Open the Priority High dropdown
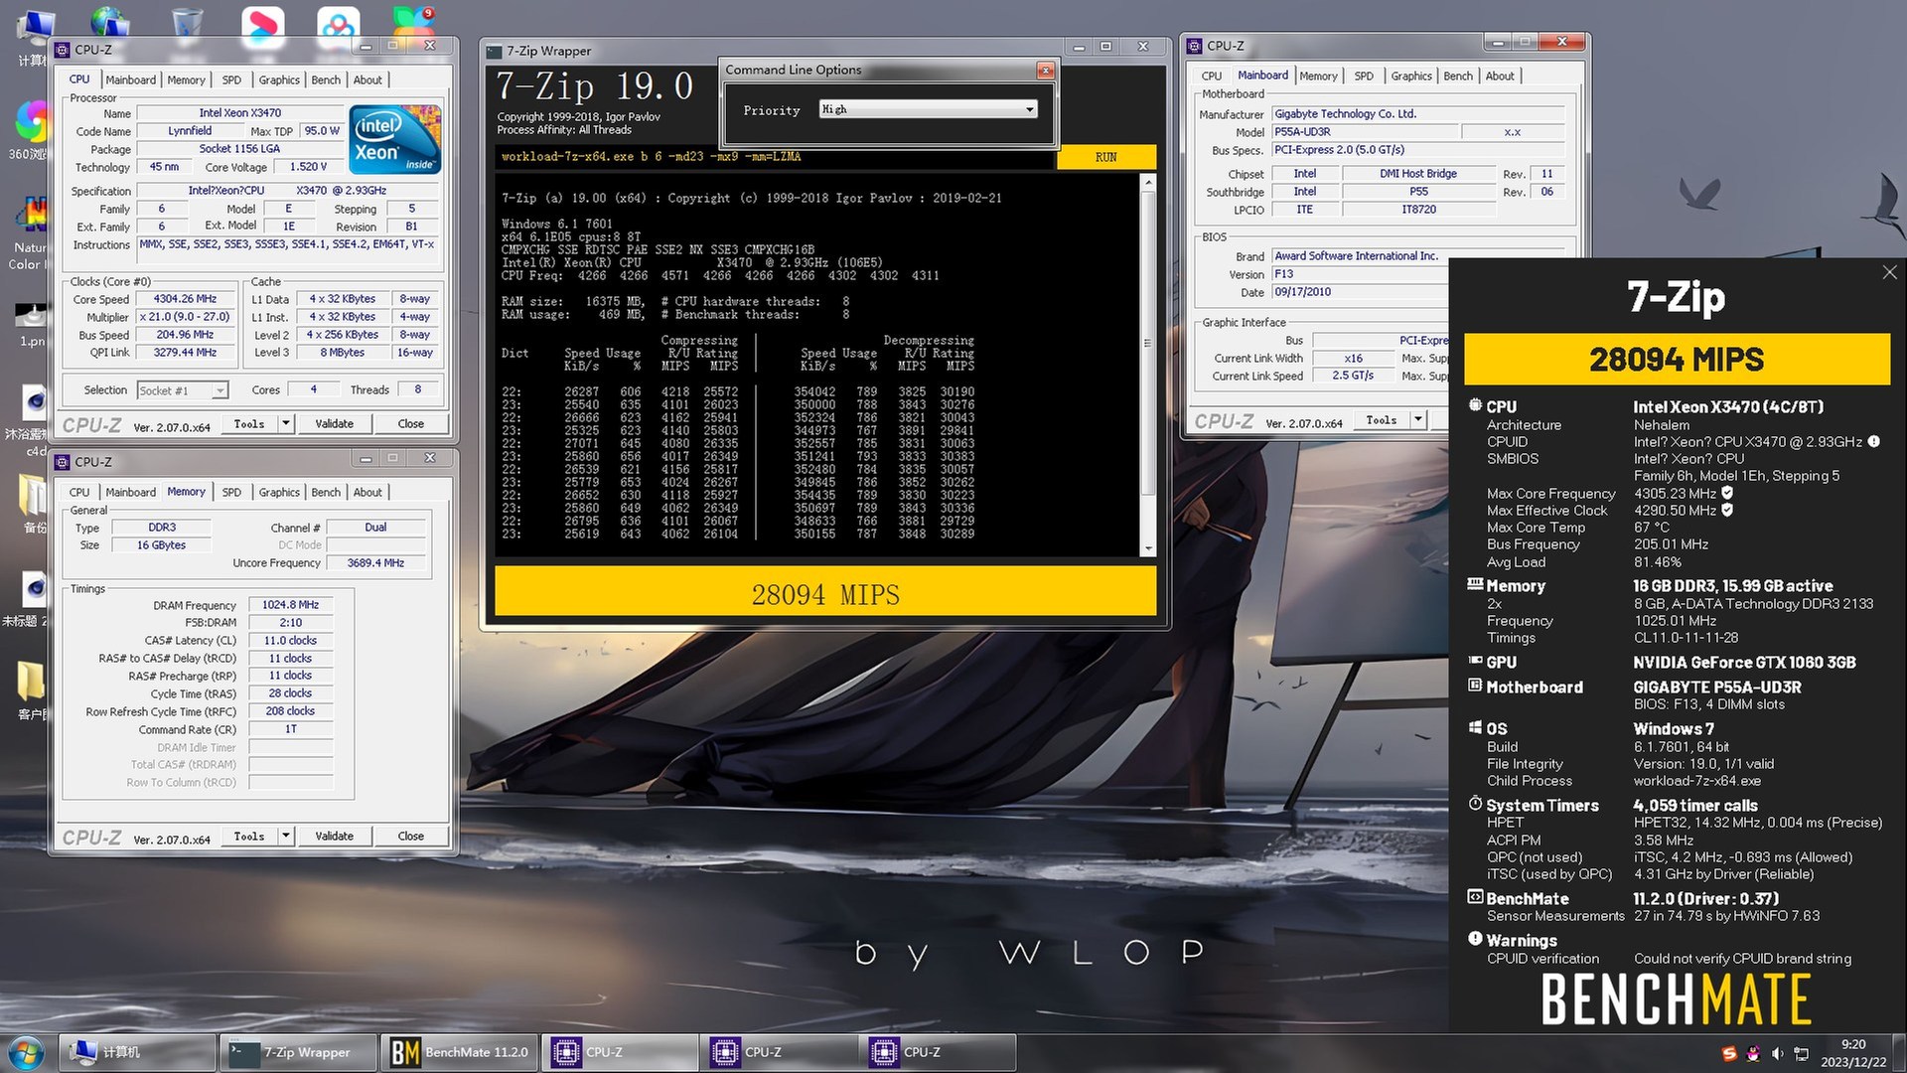Screen dimensions: 1907x1073 [x=928, y=109]
